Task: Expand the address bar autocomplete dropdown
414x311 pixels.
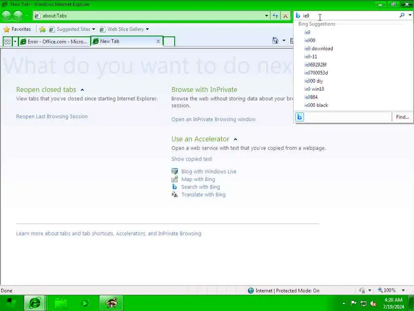Action: pyautogui.click(x=266, y=16)
